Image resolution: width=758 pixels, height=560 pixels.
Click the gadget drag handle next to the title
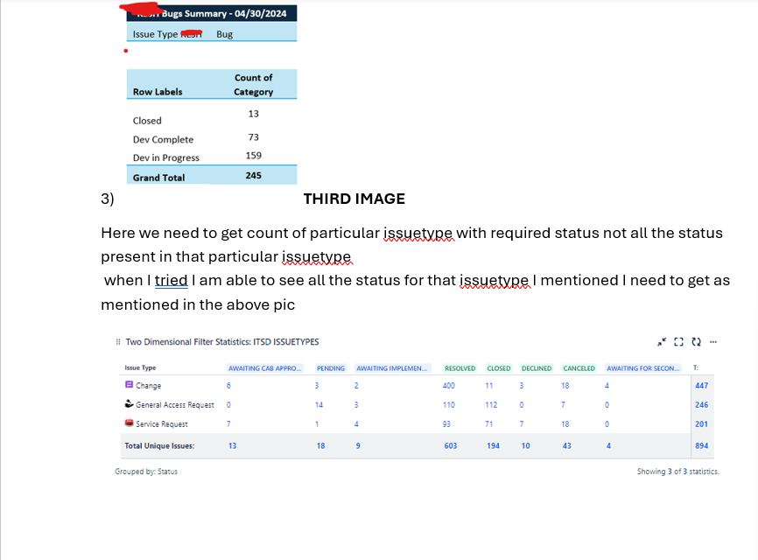(117, 342)
